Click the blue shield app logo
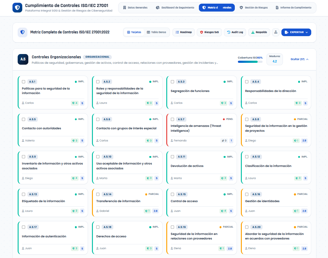The image size is (328, 258). (x=17, y=8)
